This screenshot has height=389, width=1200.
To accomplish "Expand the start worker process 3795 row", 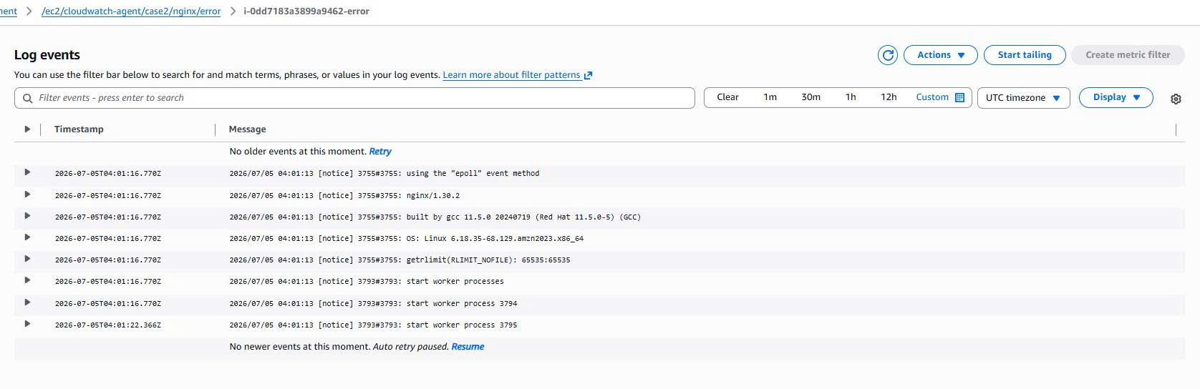I will click(x=27, y=324).
